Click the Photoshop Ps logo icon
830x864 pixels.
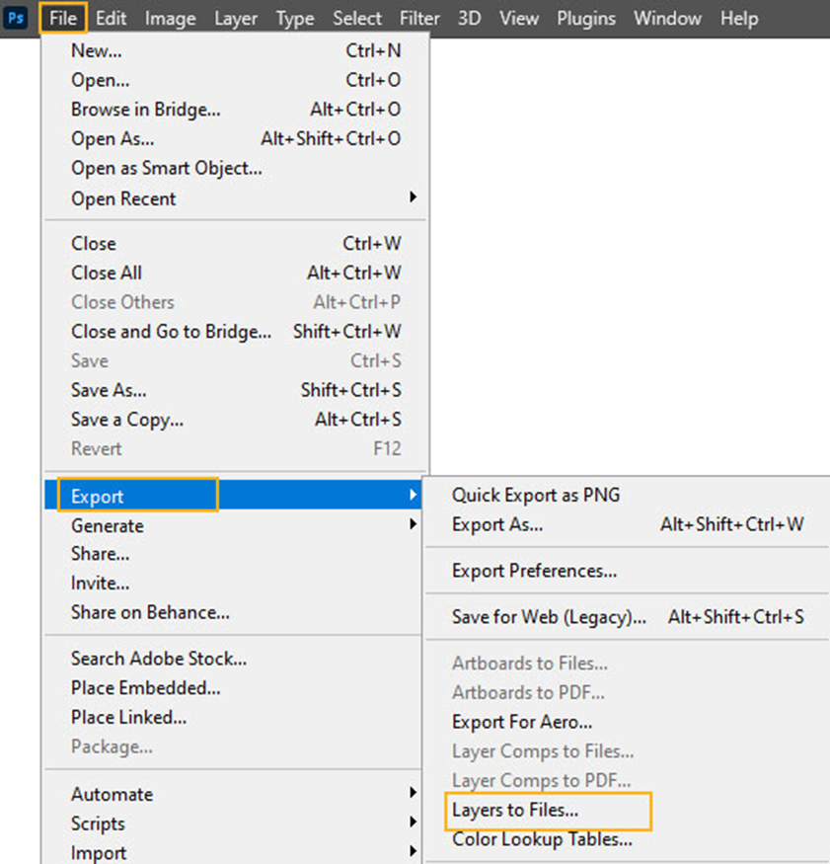click(17, 18)
